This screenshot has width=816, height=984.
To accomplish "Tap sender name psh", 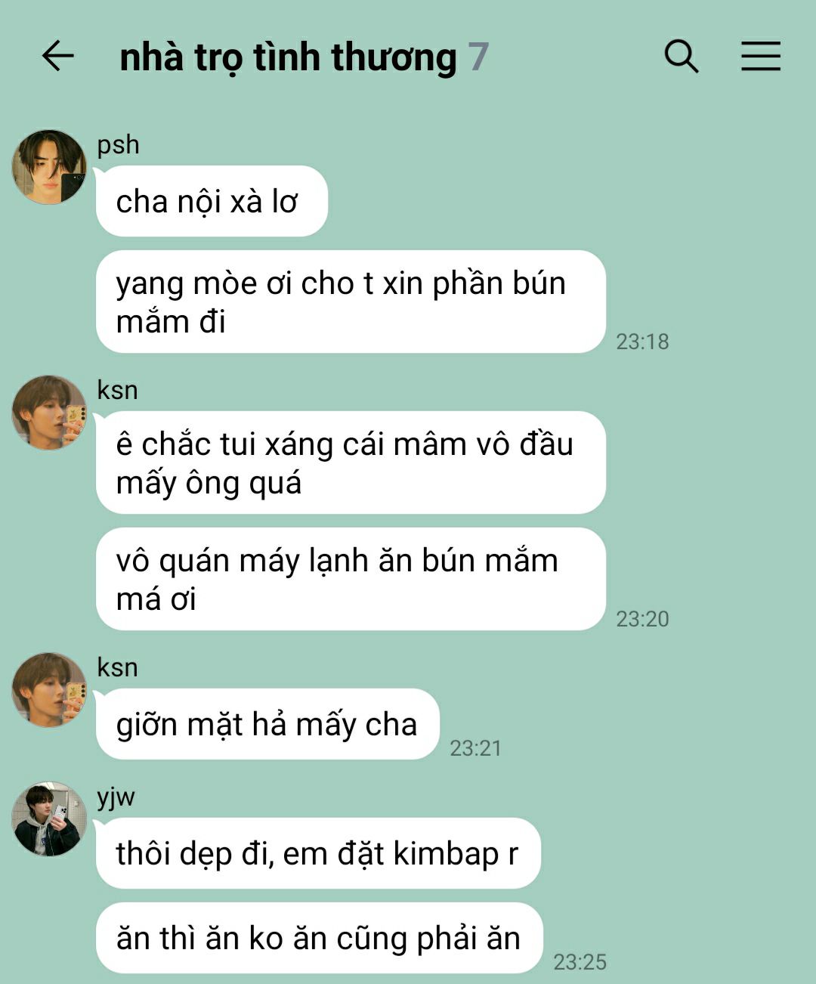I will click(118, 144).
